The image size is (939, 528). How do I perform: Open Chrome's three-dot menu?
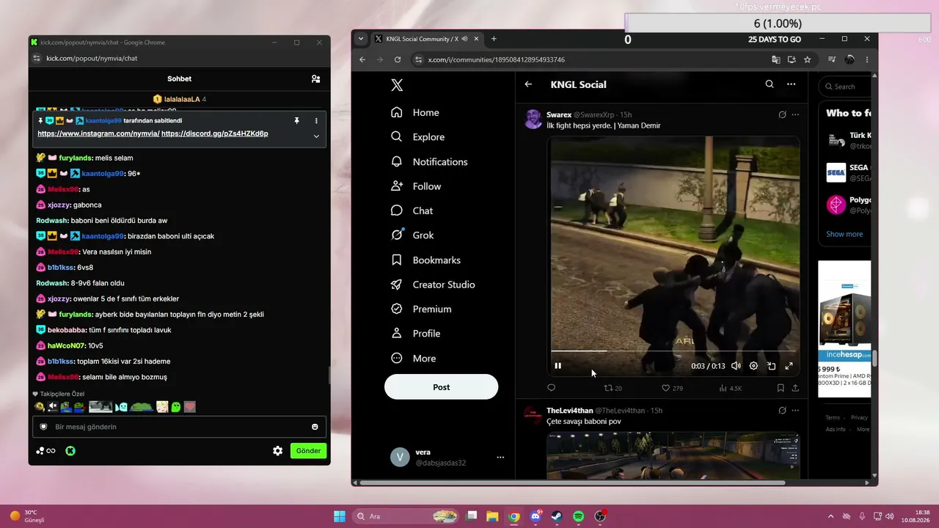(867, 59)
